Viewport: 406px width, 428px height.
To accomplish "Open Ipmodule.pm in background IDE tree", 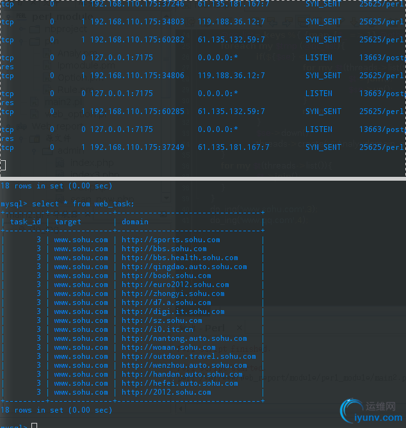I will click(x=86, y=65).
